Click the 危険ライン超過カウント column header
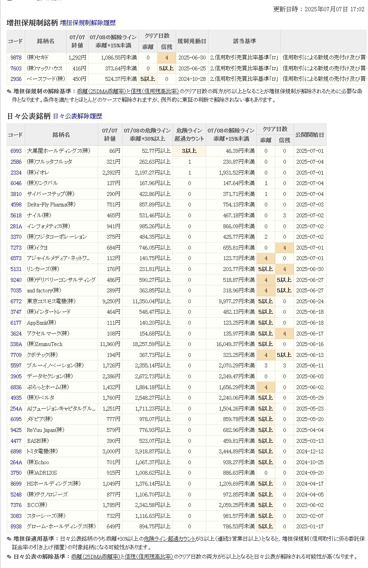 [189, 135]
